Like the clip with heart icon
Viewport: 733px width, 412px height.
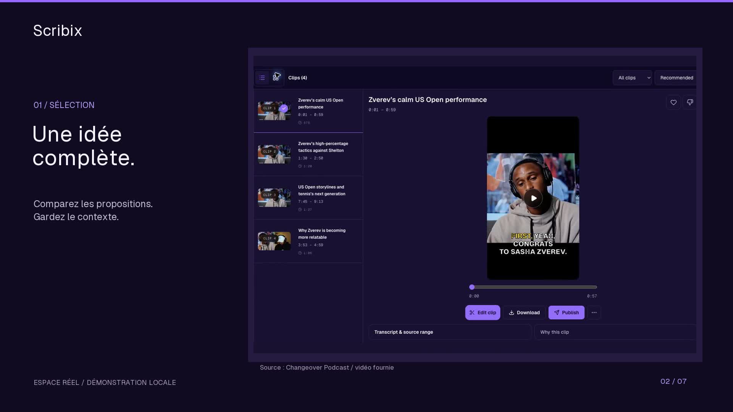click(x=673, y=102)
